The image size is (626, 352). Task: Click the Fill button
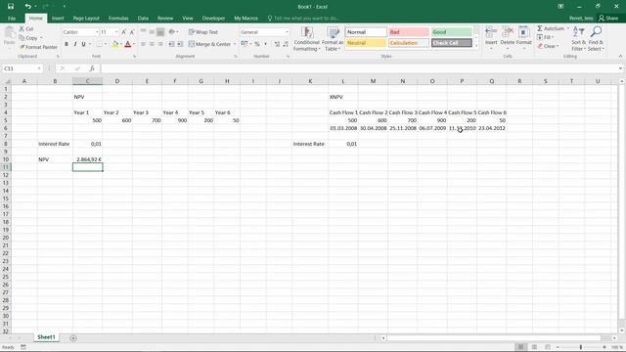tap(545, 37)
